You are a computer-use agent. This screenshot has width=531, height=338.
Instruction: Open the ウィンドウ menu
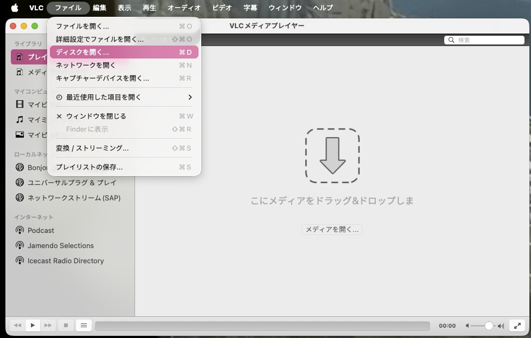pos(285,8)
